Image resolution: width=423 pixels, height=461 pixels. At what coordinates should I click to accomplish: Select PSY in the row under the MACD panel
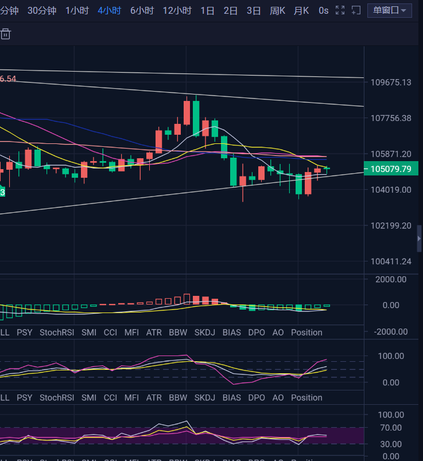25,333
